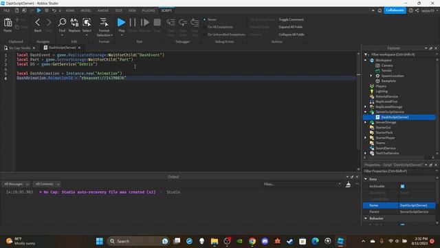Open Discord from the taskbar
The height and width of the screenshot is (248, 440).
(265, 241)
